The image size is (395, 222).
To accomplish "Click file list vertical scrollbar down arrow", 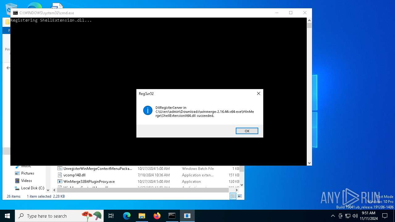I will pyautogui.click(x=242, y=185).
